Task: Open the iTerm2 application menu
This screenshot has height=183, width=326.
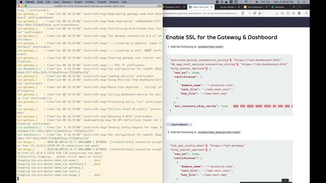Action: 30,2
